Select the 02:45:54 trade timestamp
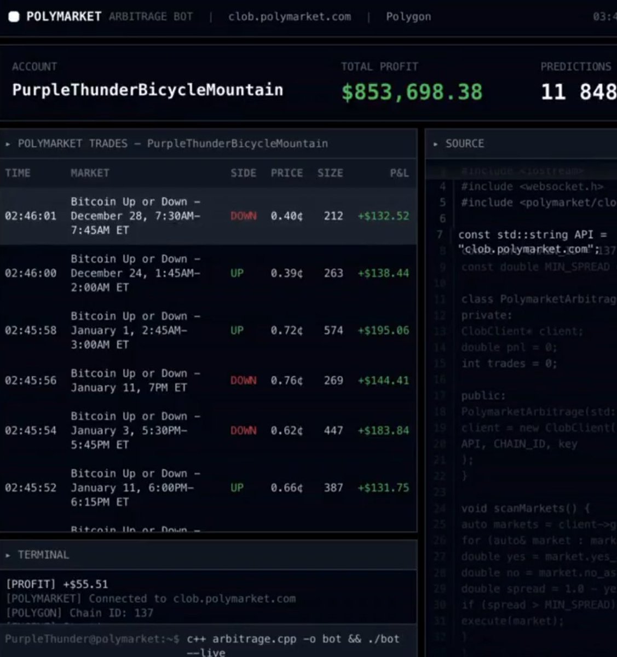 31,431
